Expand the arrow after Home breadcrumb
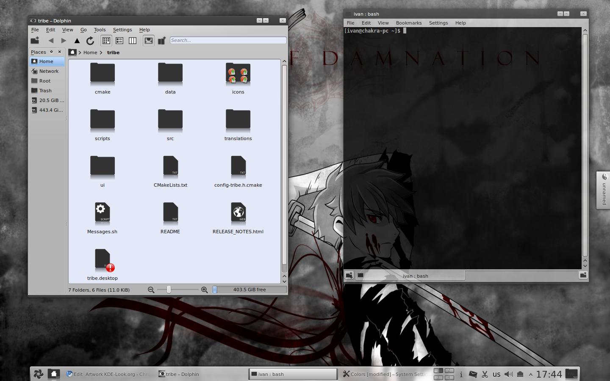 coord(101,52)
